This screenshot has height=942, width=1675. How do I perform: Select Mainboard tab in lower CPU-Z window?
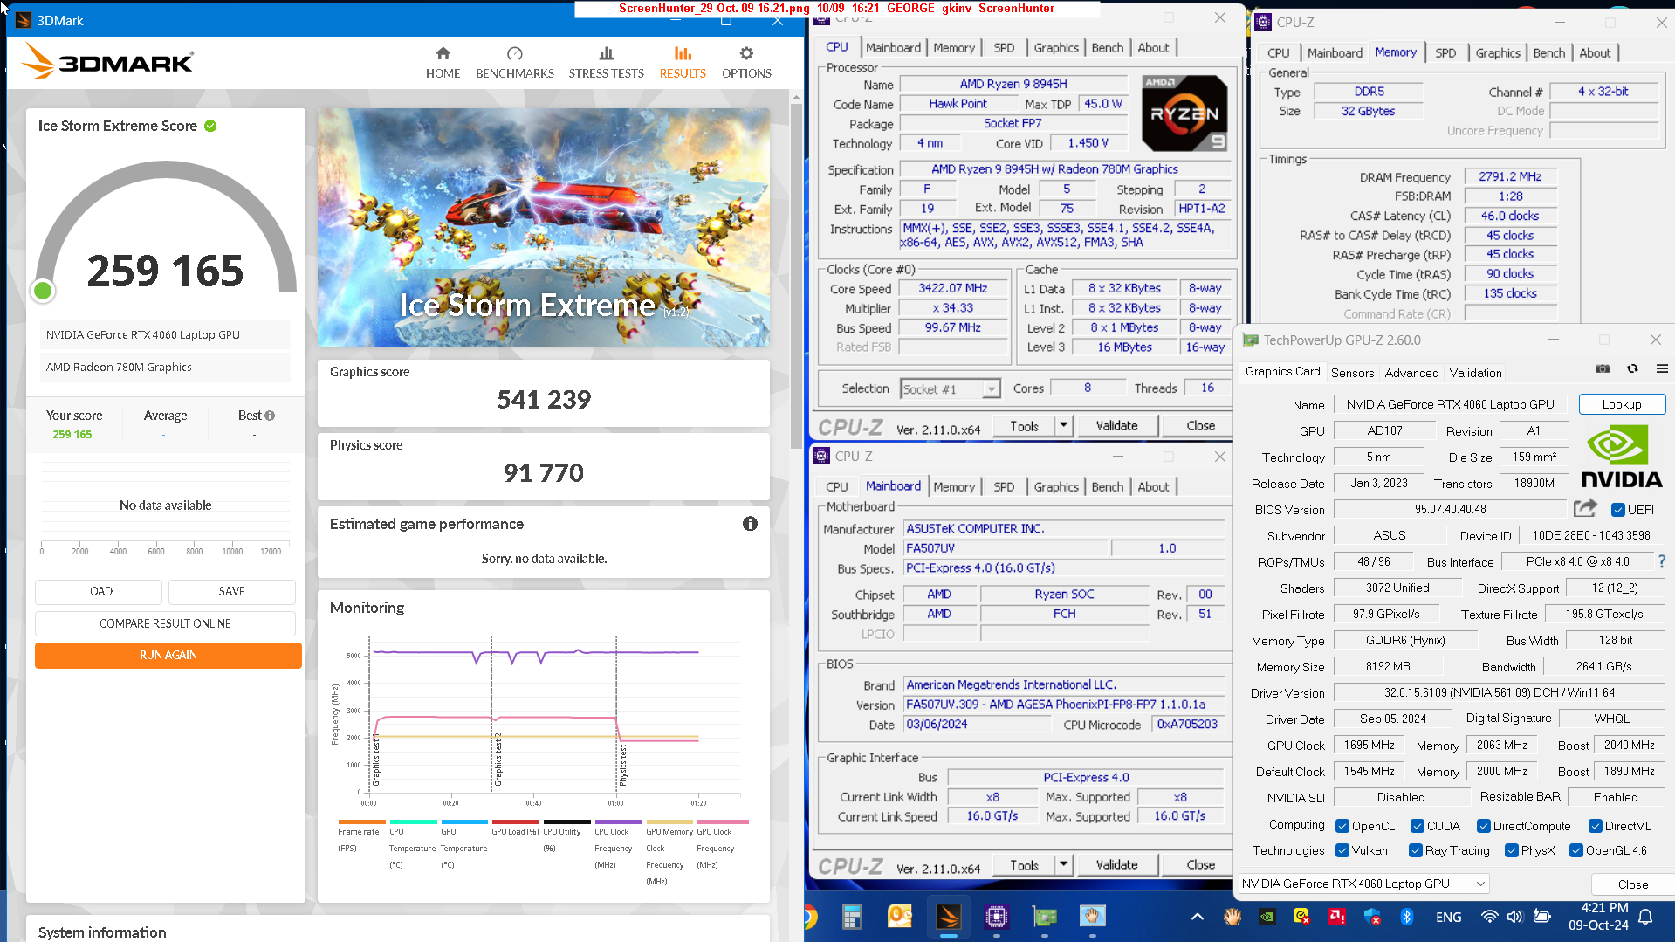(x=893, y=486)
